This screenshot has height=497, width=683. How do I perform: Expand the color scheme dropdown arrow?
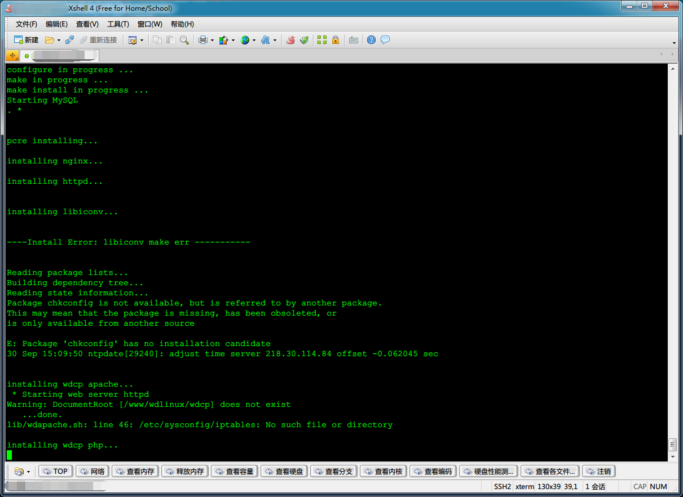(x=233, y=41)
